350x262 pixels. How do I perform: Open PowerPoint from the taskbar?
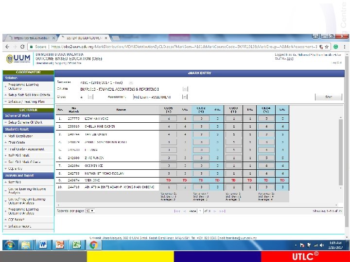[60, 245]
